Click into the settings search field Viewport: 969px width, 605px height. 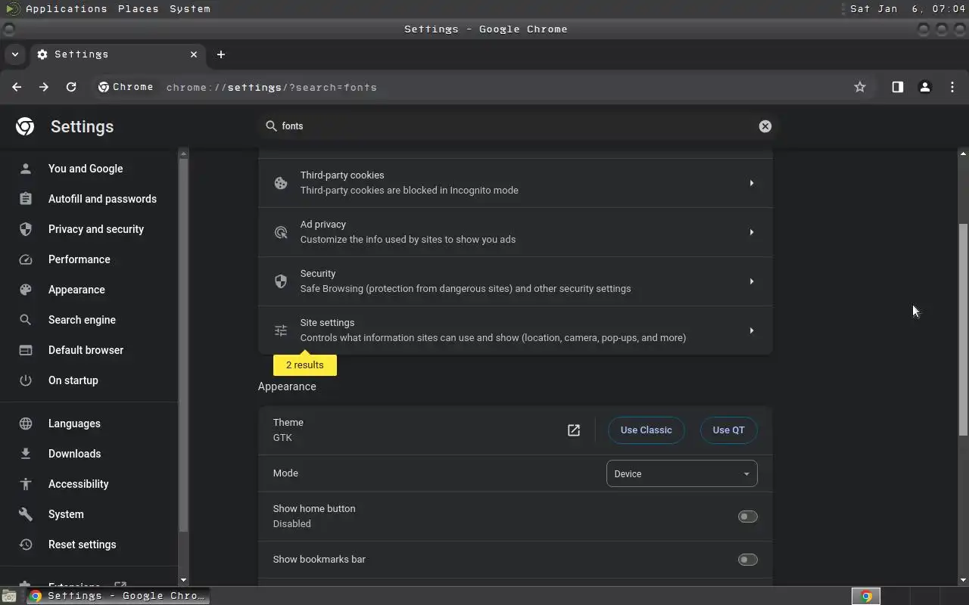click(518, 126)
